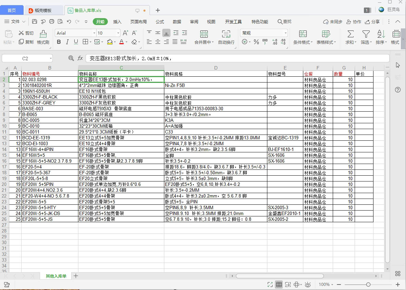Open the font name Arial dropdown

tap(94, 33)
